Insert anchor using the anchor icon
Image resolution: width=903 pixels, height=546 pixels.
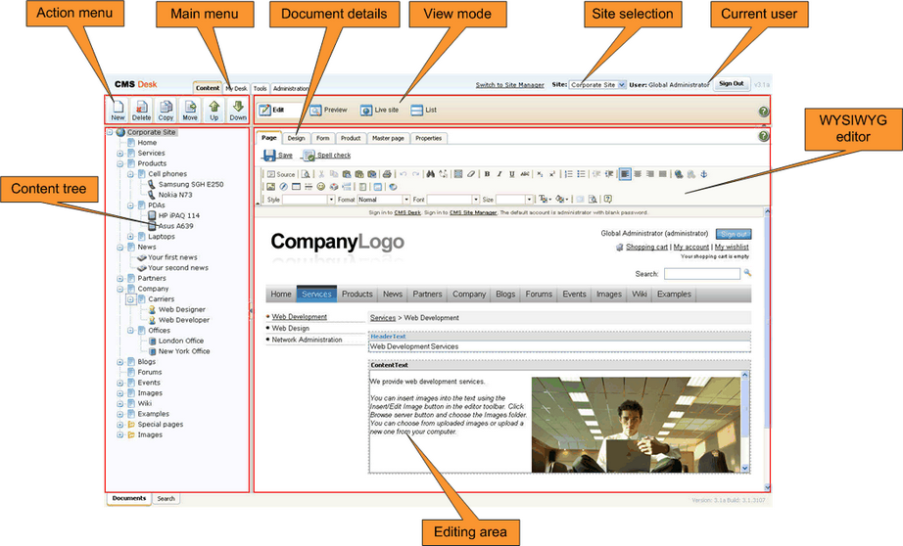point(703,174)
